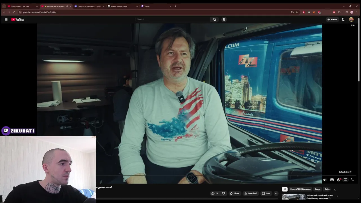Click the install app icon in address bar

point(292,12)
